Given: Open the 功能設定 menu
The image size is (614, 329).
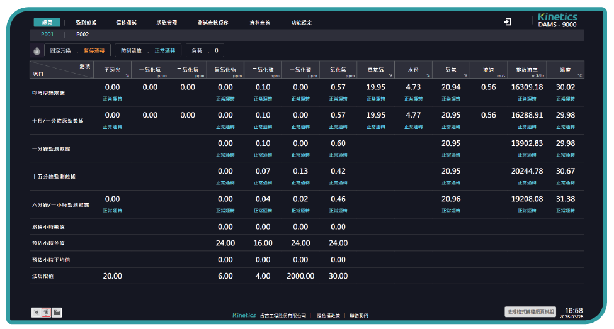Looking at the screenshot, I should coord(301,22).
